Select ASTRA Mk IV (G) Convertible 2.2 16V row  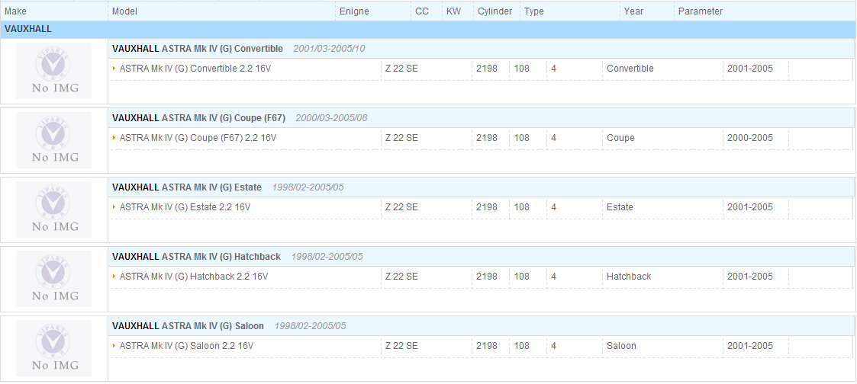pyautogui.click(x=482, y=69)
